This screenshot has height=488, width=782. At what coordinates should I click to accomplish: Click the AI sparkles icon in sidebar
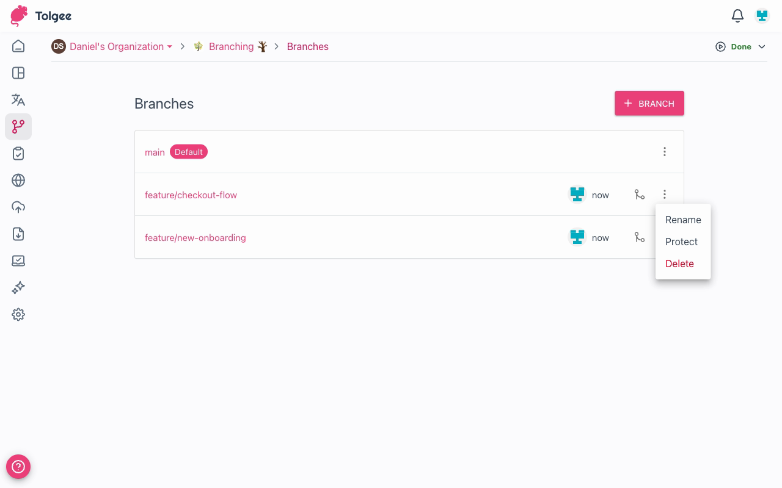pyautogui.click(x=18, y=287)
